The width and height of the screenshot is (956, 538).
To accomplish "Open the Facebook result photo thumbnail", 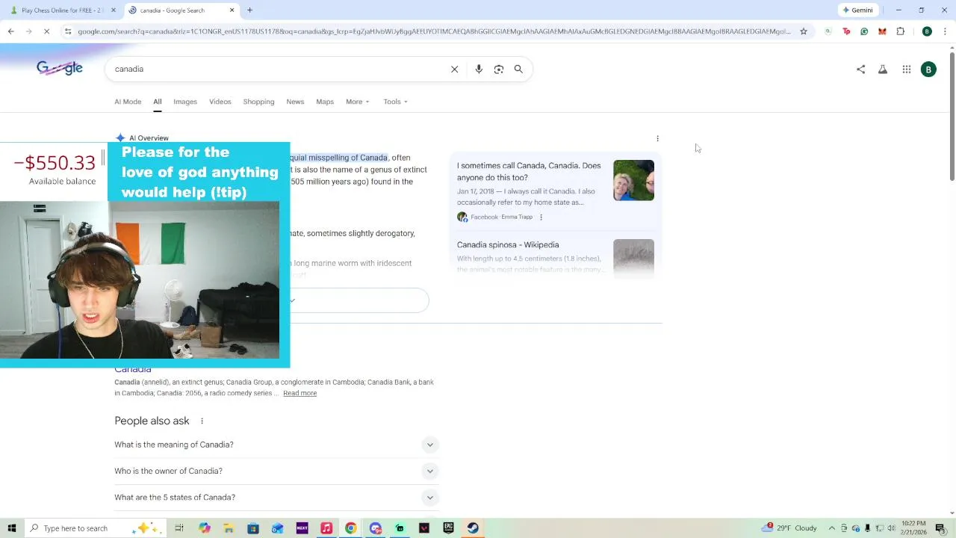I will tap(633, 180).
